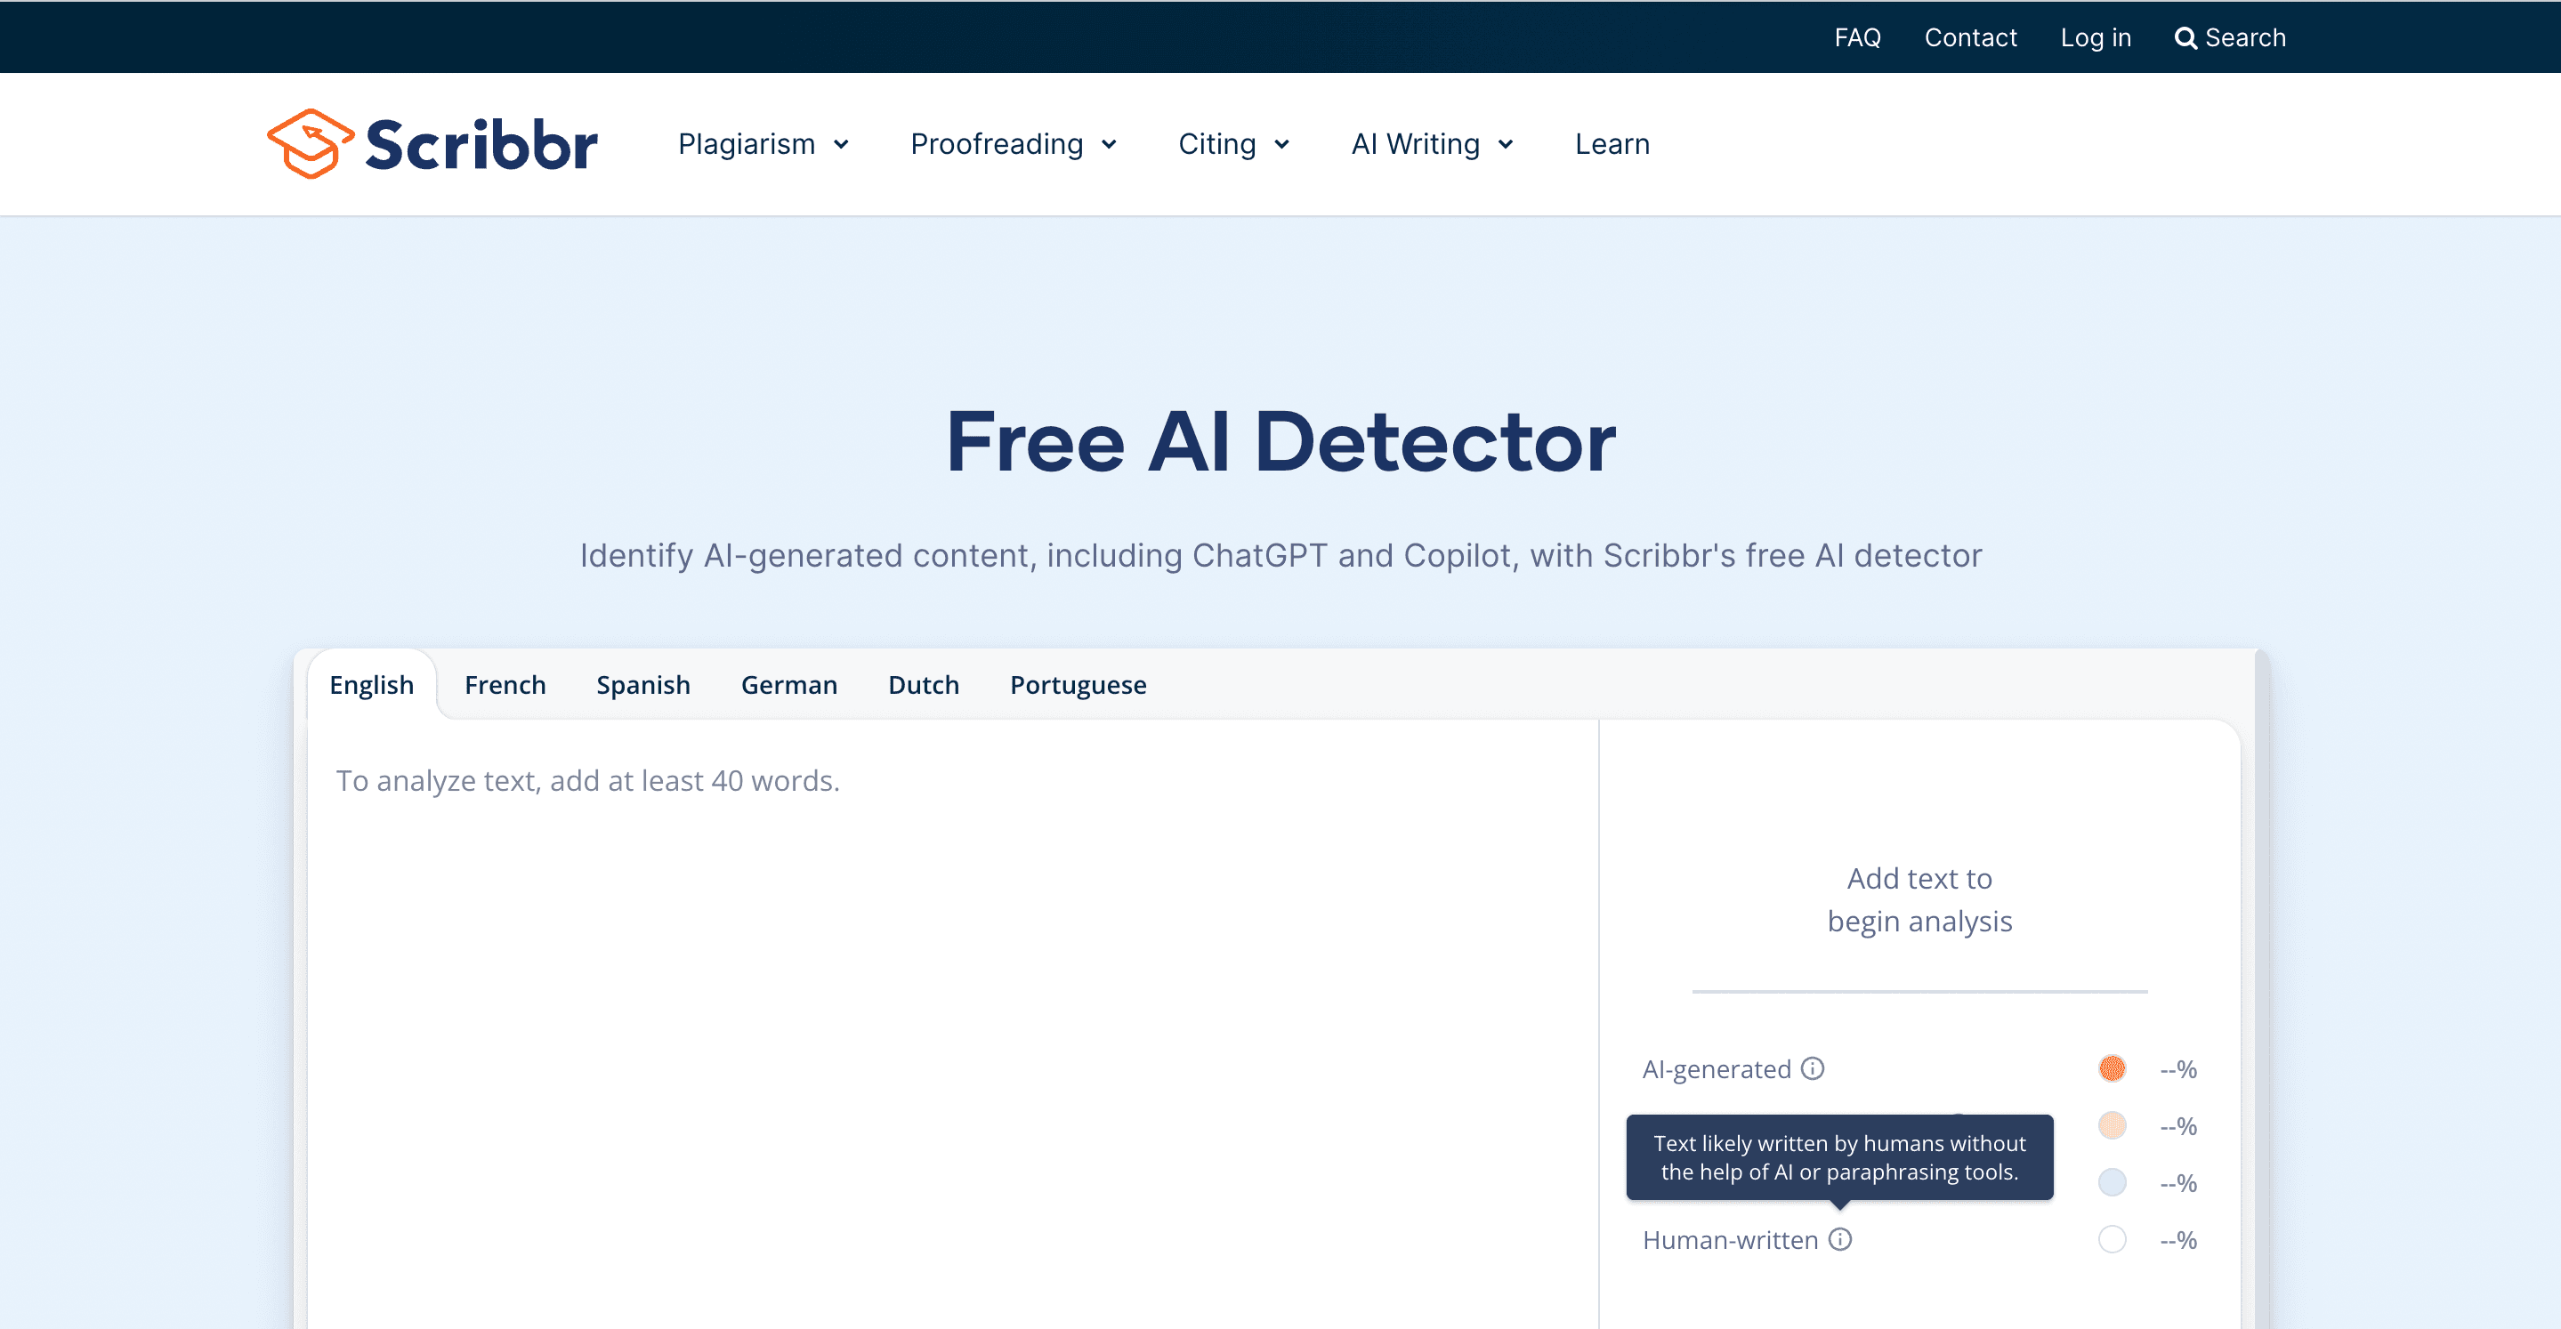Image resolution: width=2561 pixels, height=1329 pixels.
Task: Click the info icon beside Human-written
Action: (1840, 1239)
